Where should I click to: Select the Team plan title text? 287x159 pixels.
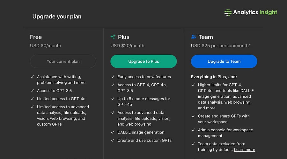206,37
